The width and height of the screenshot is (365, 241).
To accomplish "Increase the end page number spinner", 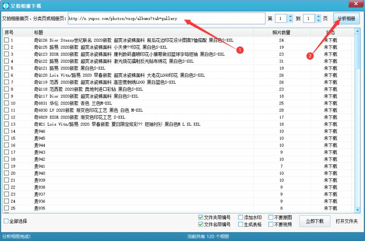I will point(319,16).
